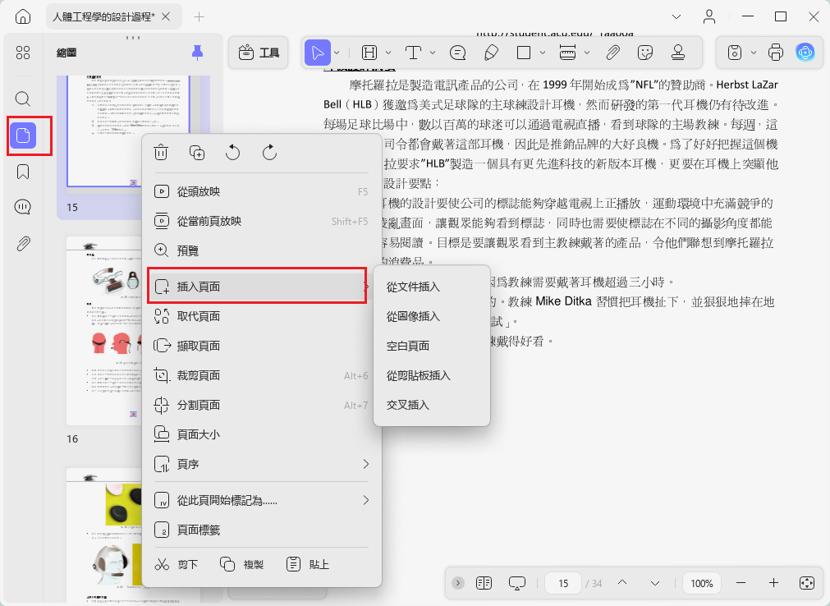Click 剪下 cut button
This screenshot has width=830, height=606.
177,564
